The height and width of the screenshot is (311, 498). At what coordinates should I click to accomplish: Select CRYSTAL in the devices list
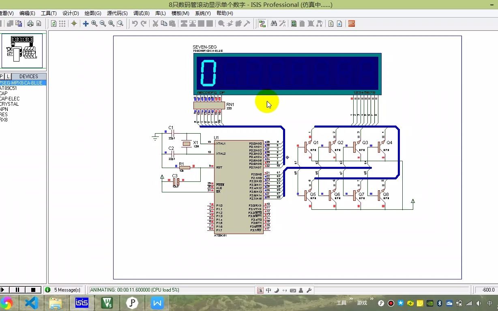(x=9, y=104)
